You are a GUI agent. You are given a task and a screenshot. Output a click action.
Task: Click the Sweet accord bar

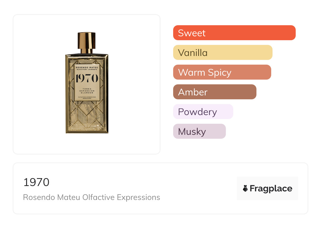click(x=234, y=33)
